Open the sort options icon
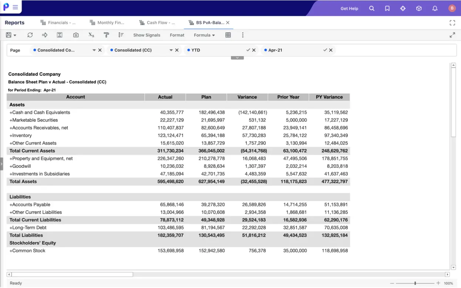Screen dimensions: 461x288 pyautogui.click(x=121, y=35)
